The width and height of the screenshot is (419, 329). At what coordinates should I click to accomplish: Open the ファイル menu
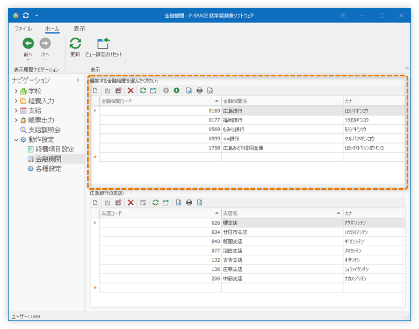tap(23, 28)
